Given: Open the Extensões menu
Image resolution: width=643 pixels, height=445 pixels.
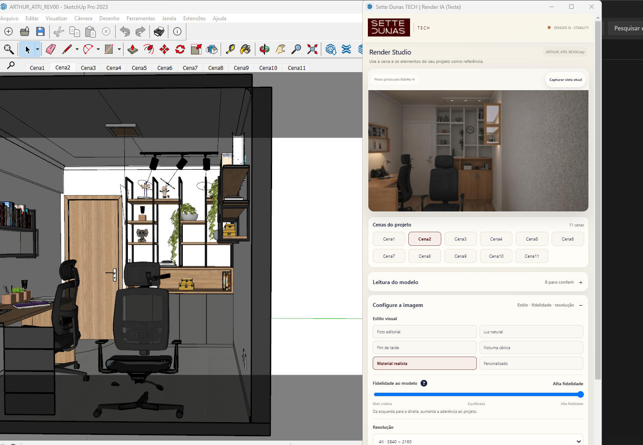Looking at the screenshot, I should tap(194, 18).
